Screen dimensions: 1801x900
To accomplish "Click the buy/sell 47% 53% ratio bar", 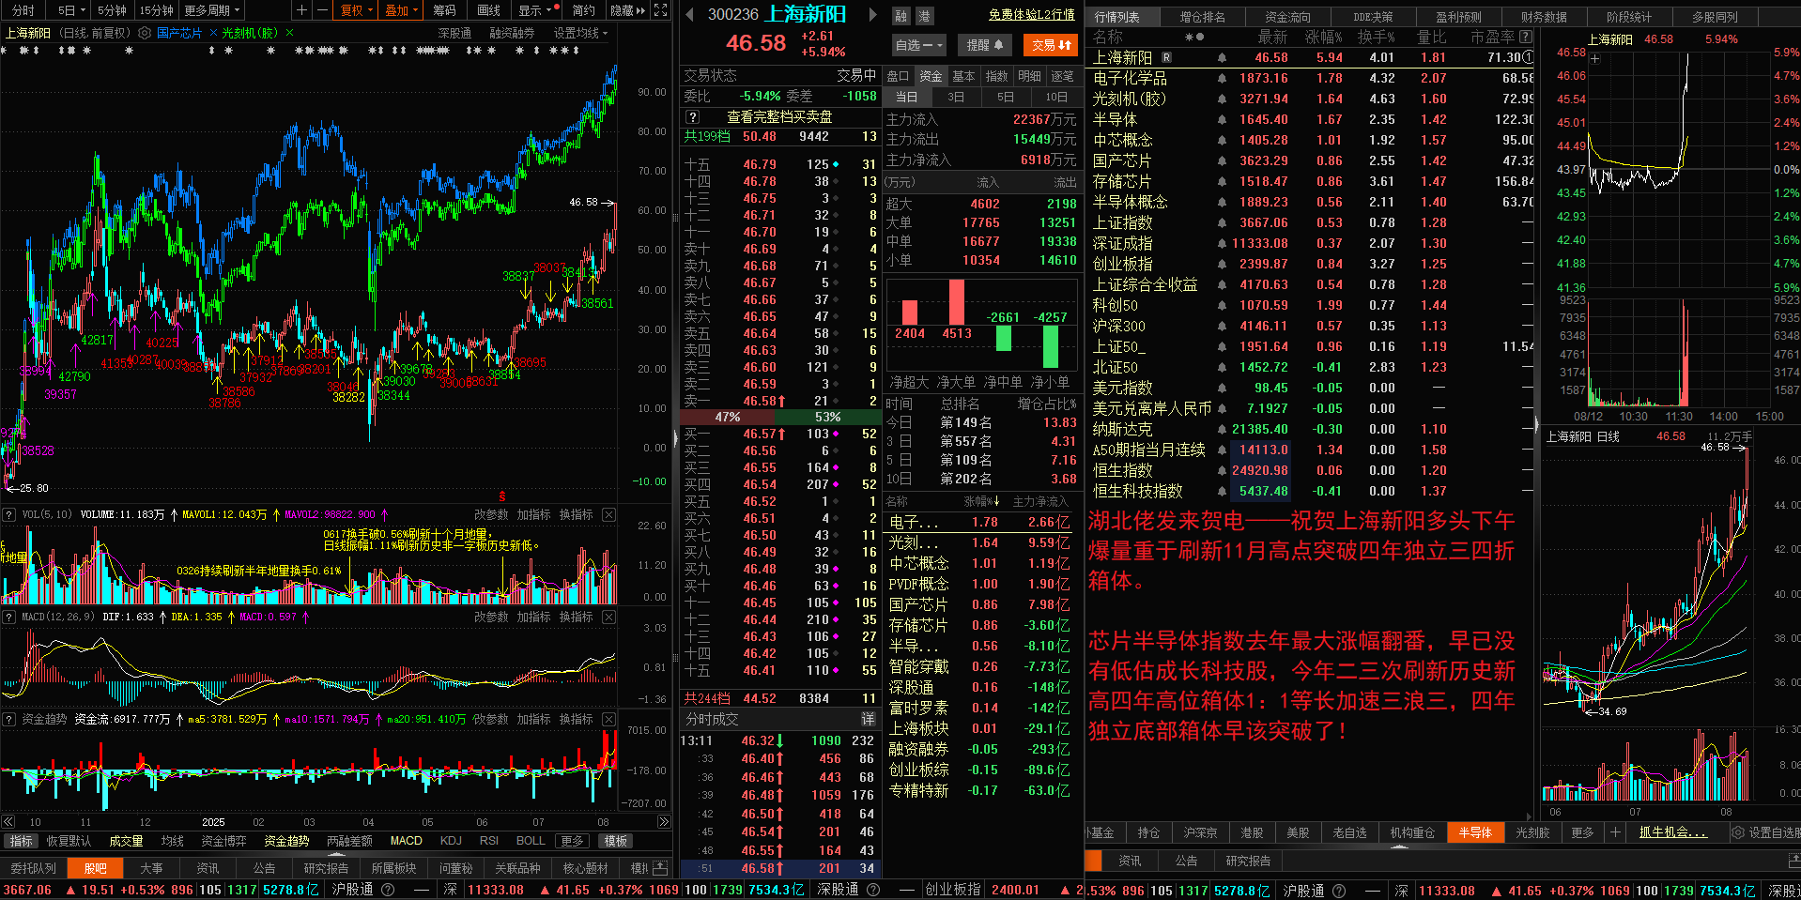I will coord(779,417).
